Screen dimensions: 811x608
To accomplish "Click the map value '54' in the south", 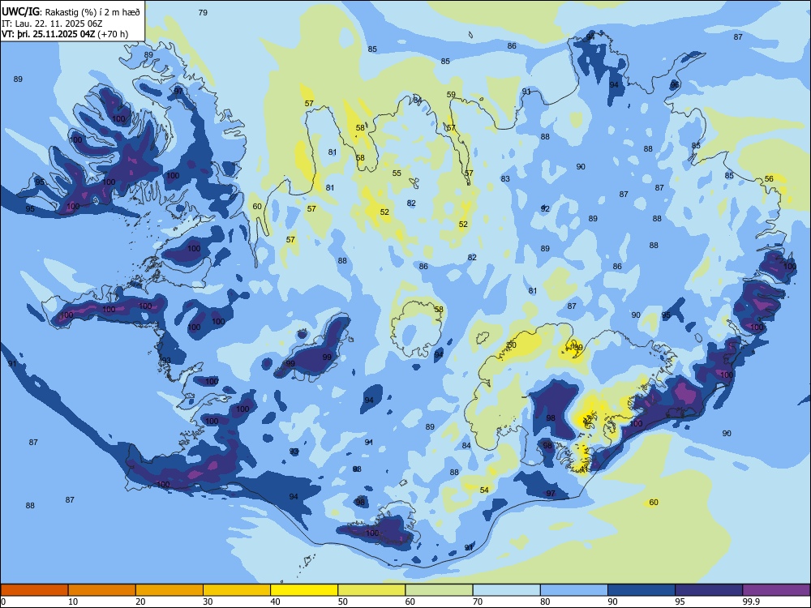I will pos(484,490).
